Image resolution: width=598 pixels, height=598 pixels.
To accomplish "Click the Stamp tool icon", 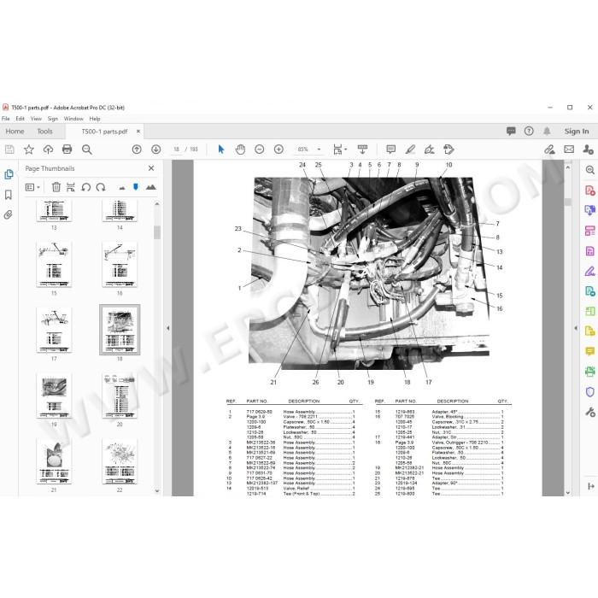I will (x=448, y=149).
